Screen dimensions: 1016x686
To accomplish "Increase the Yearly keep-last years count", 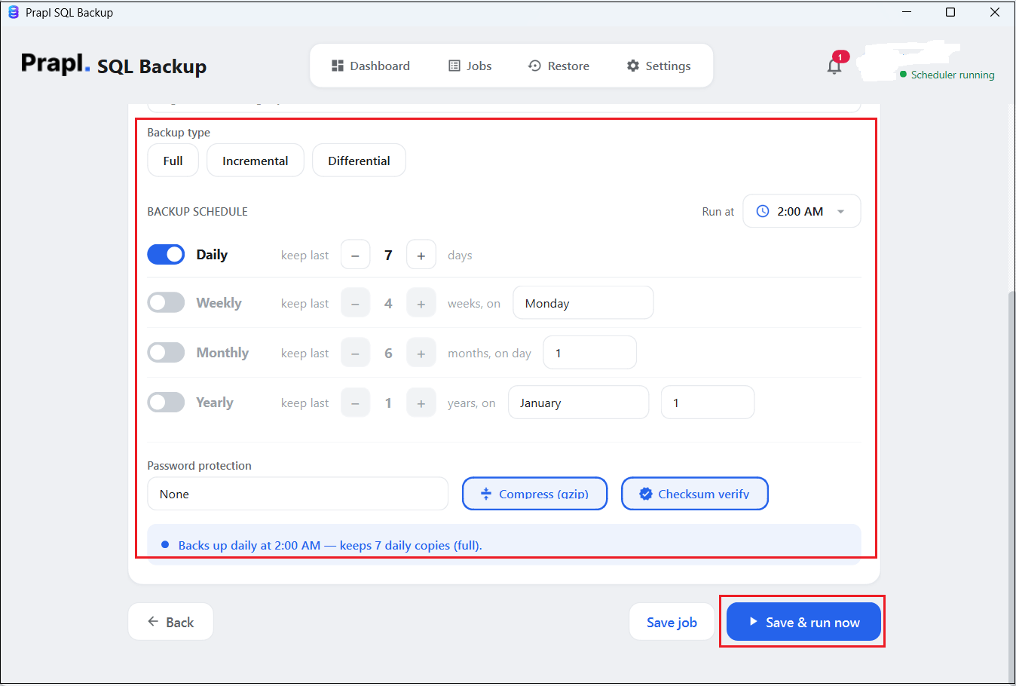I will tap(421, 403).
